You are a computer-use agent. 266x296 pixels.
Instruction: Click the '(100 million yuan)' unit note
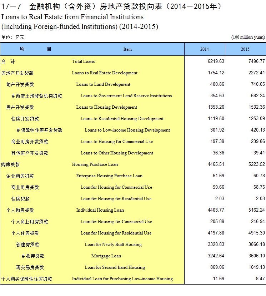pyautogui.click(x=248, y=37)
